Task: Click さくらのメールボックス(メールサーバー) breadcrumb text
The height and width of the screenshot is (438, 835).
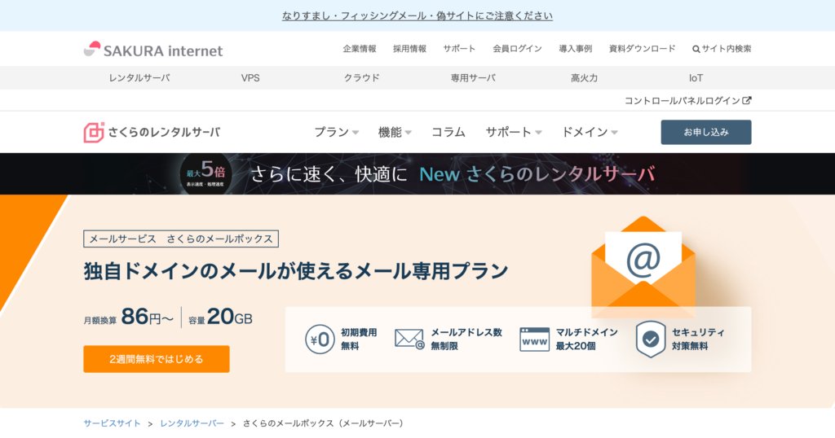Action: (323, 423)
